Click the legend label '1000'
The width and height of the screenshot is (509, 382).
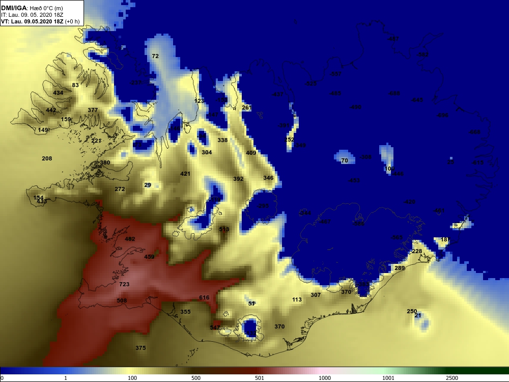pyautogui.click(x=325, y=378)
